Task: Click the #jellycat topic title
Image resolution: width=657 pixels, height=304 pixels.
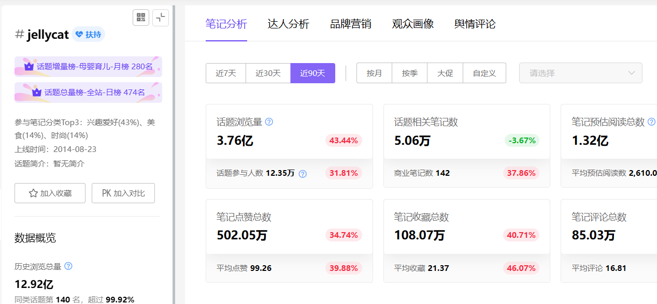Action: tap(42, 35)
